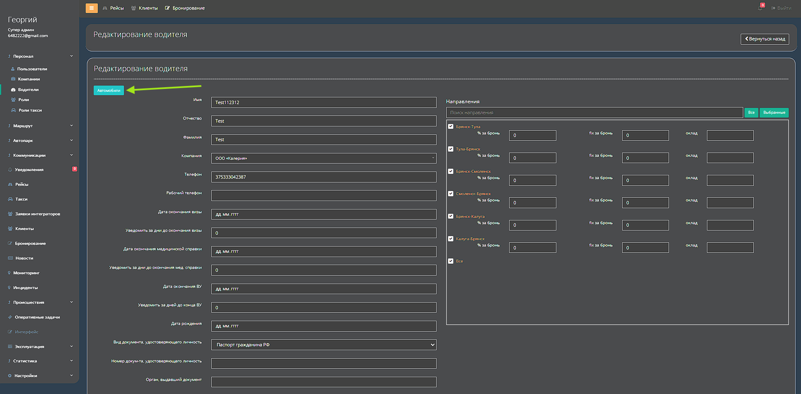
Task: Click the Автомобили button
Action: click(109, 90)
